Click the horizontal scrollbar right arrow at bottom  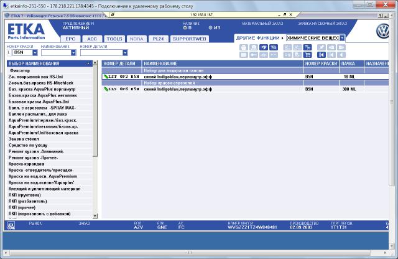click(x=386, y=253)
